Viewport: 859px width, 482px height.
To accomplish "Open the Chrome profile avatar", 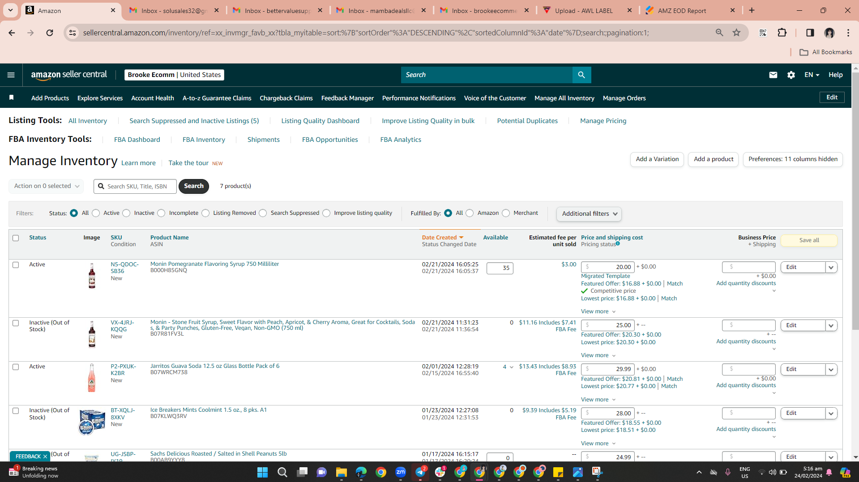I will tap(829, 33).
